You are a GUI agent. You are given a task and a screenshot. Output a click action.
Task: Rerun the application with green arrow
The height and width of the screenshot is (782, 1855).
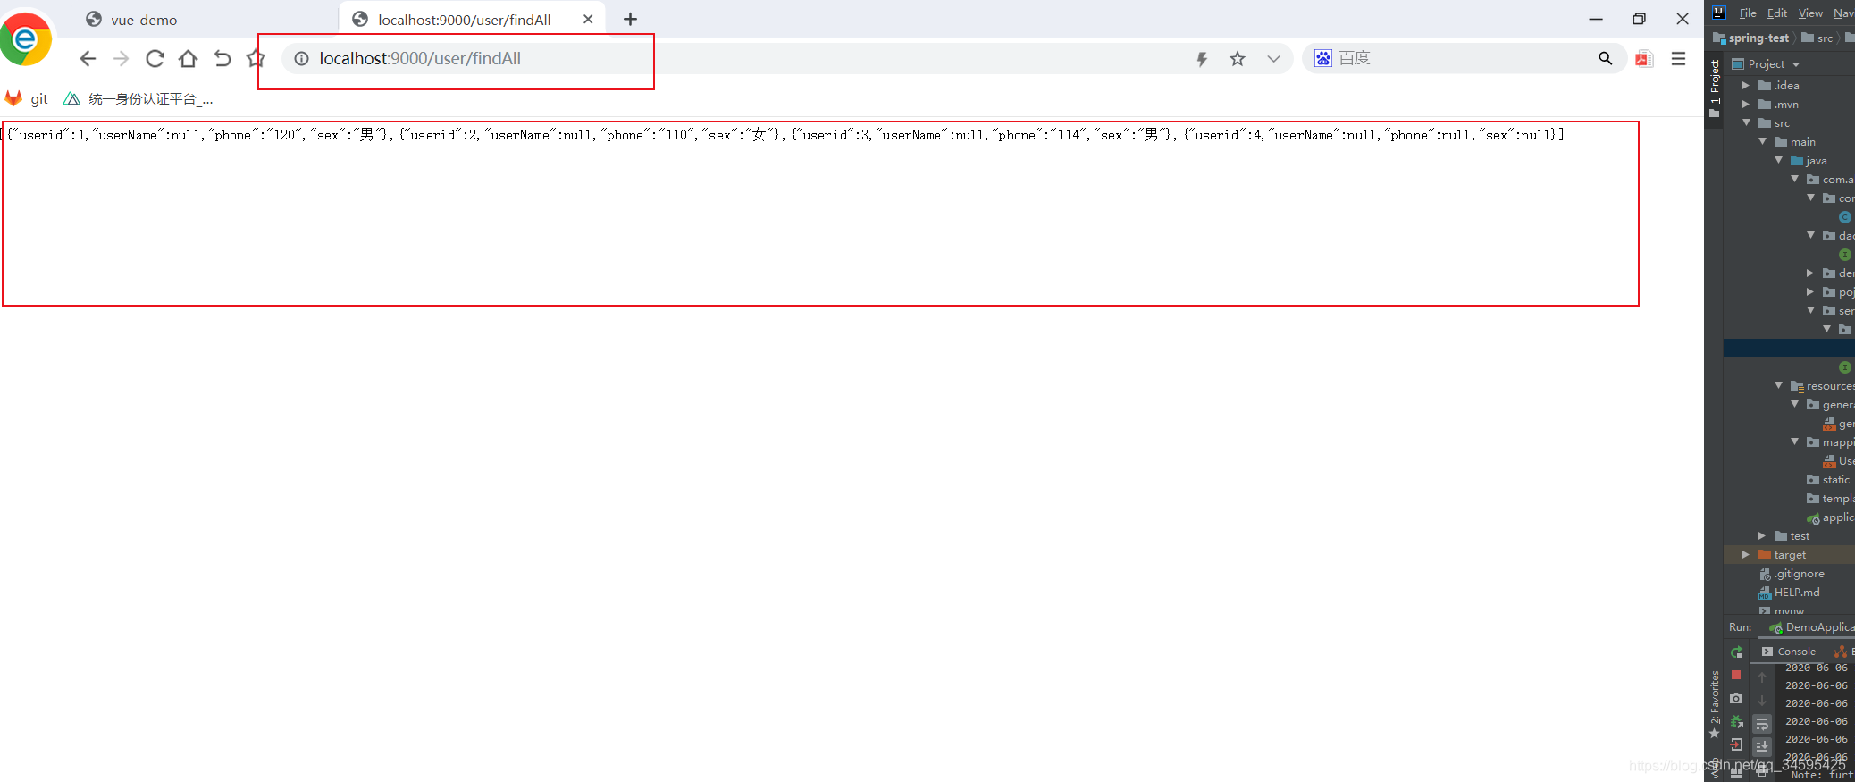click(1736, 652)
